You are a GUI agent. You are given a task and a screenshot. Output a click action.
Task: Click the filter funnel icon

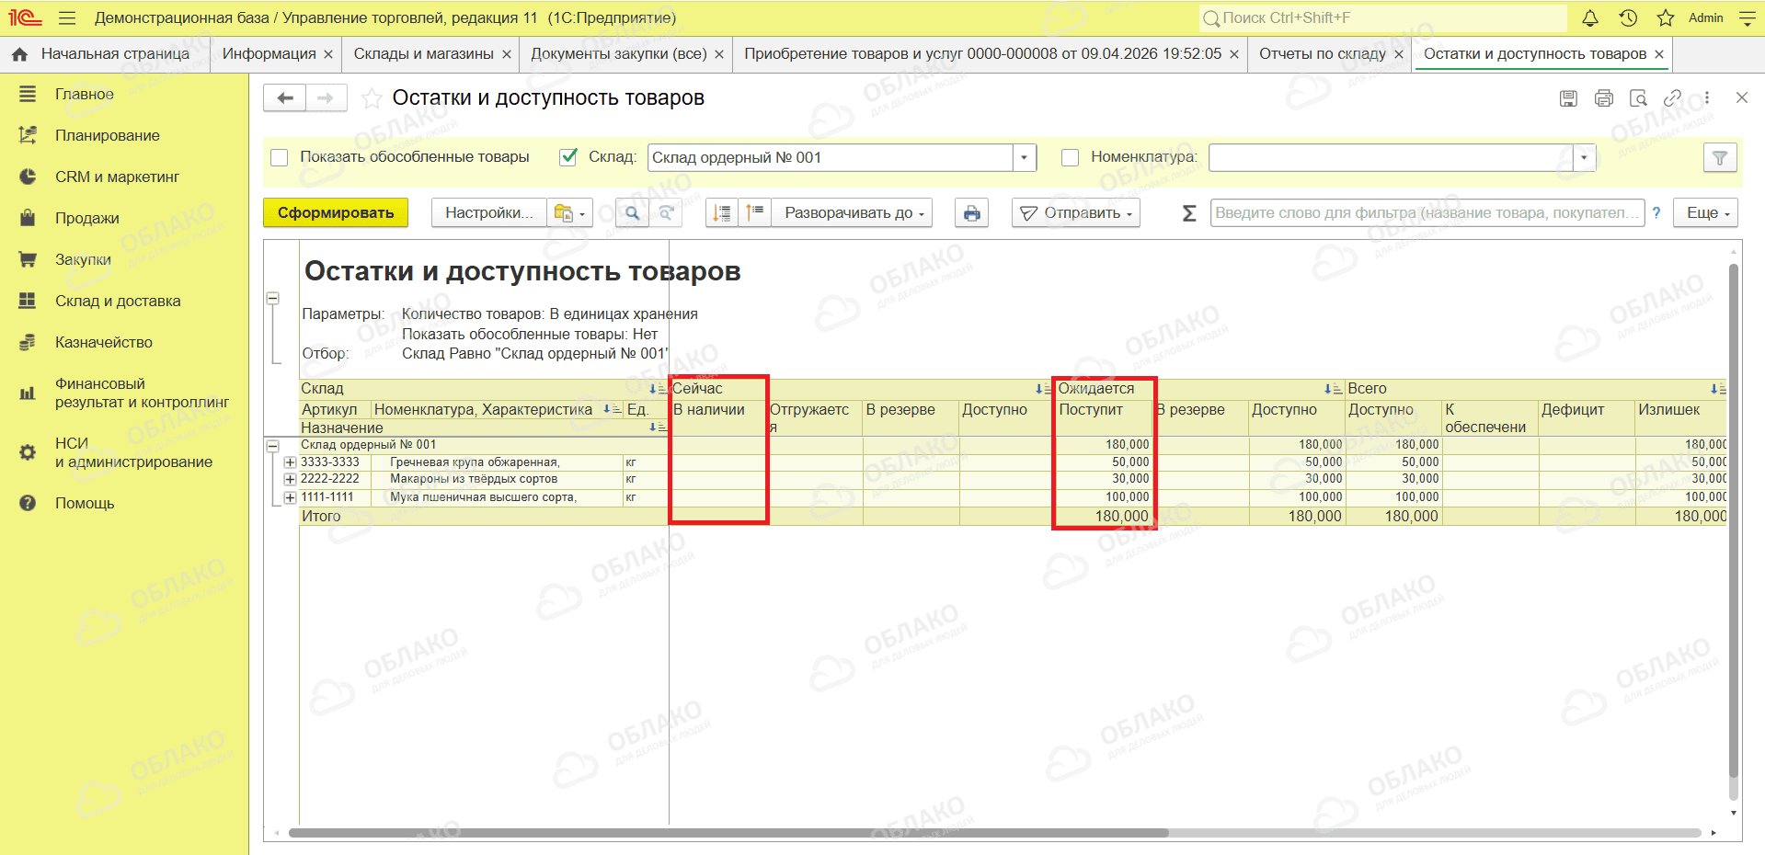point(1720,158)
